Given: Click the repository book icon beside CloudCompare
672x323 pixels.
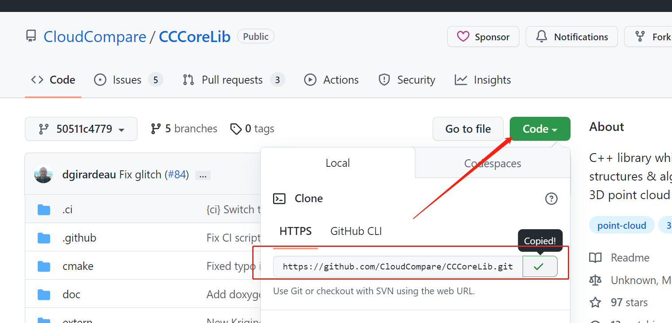Looking at the screenshot, I should coord(31,36).
